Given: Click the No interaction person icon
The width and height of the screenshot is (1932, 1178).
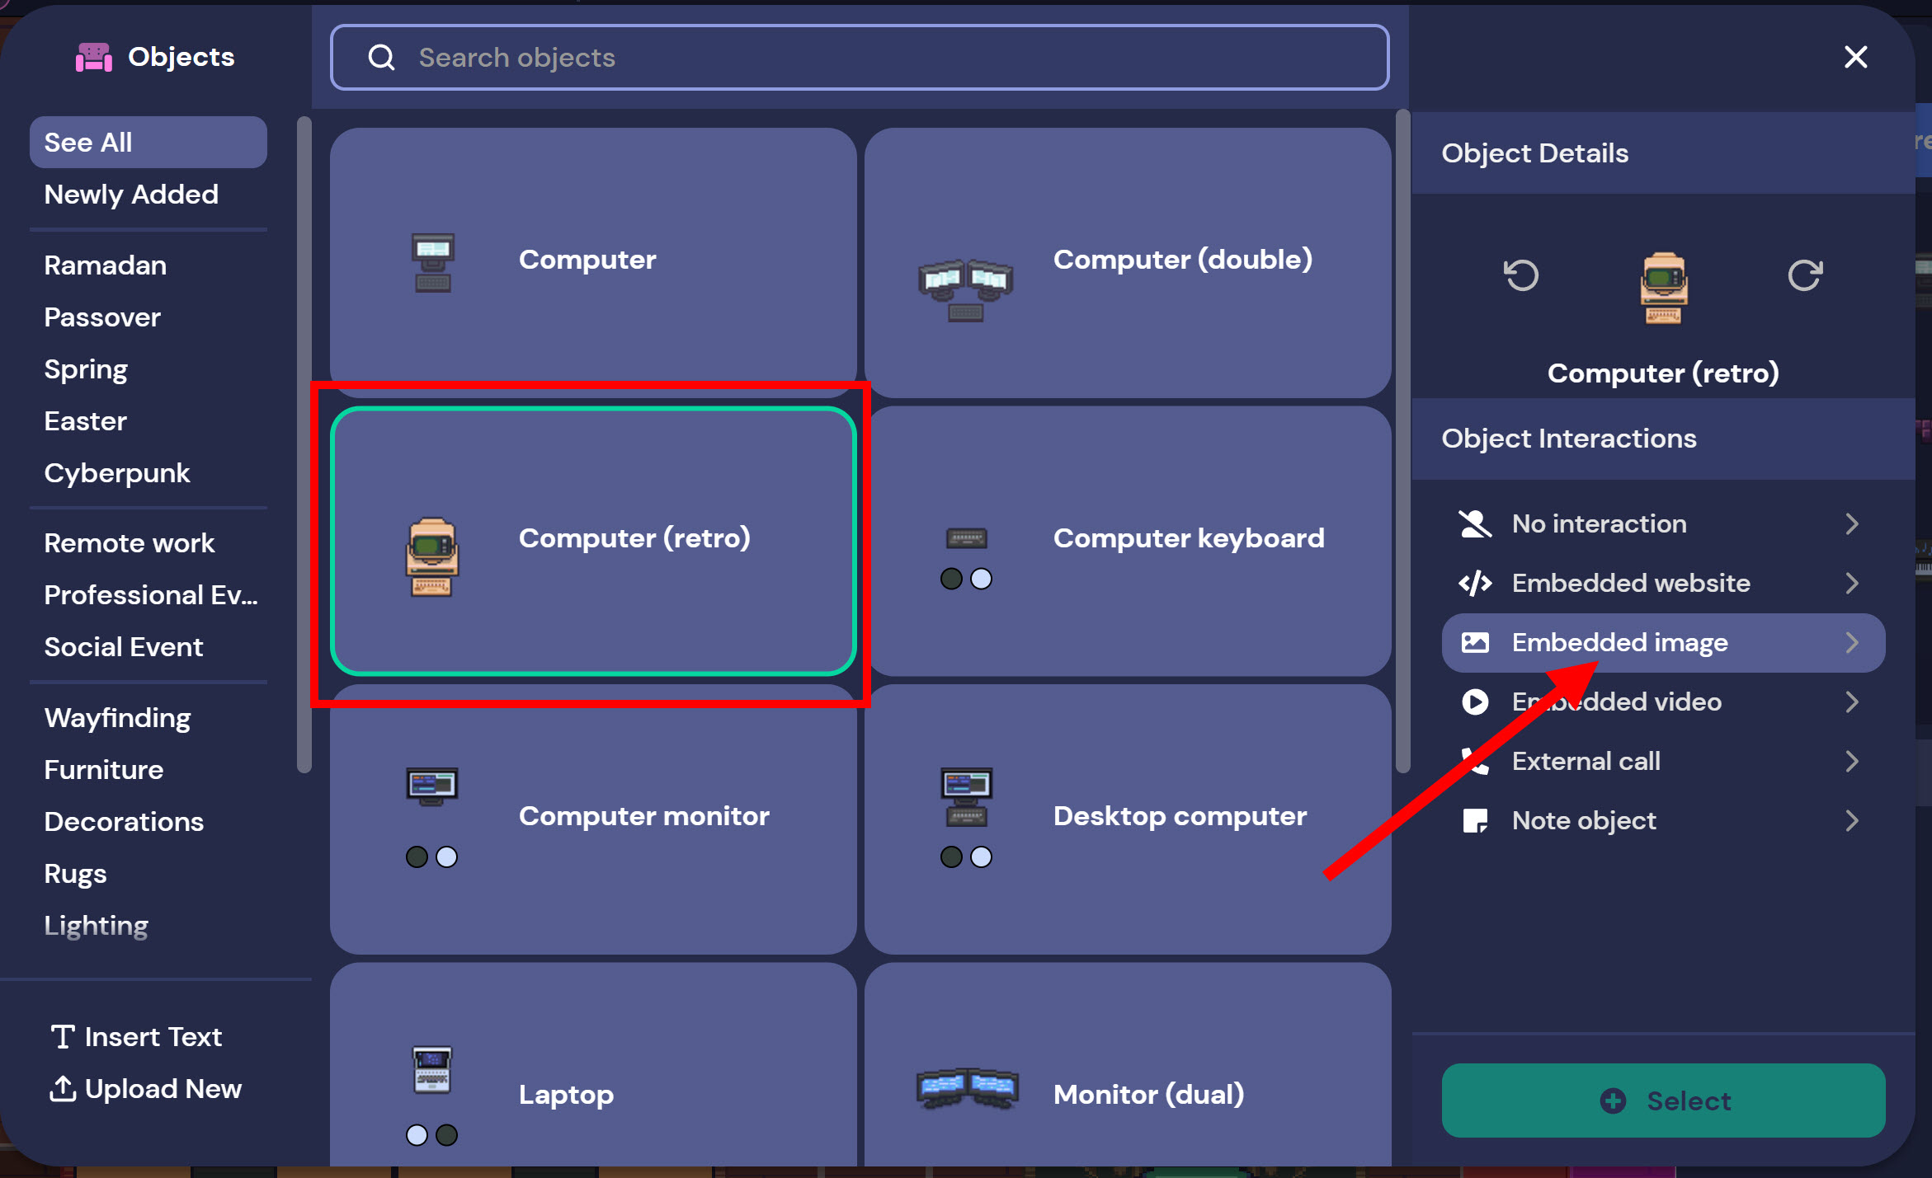Looking at the screenshot, I should point(1474,523).
